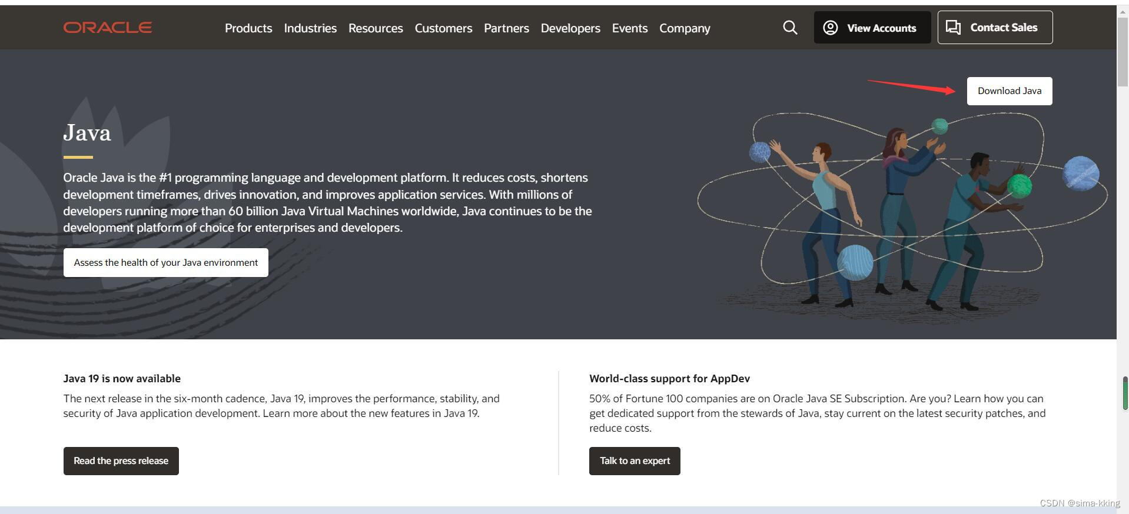Click Assess the health of your Java environment
The height and width of the screenshot is (514, 1129).
[x=166, y=263]
